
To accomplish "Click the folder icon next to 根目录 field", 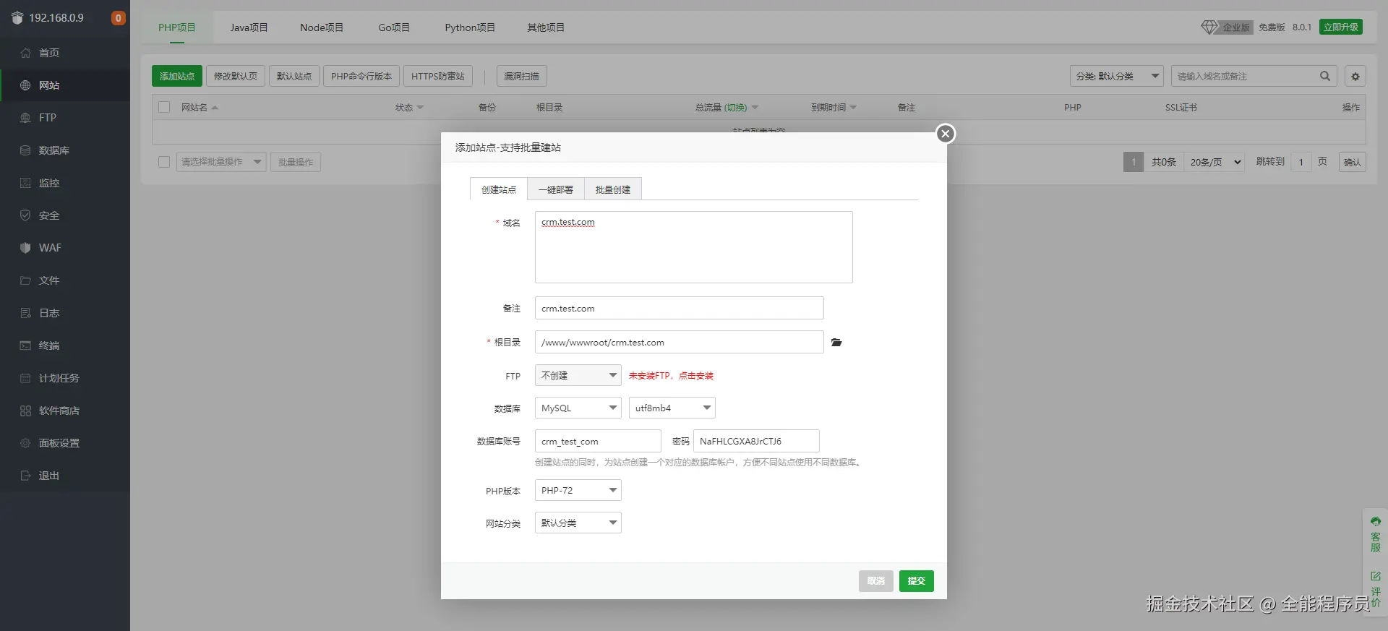I will [x=836, y=343].
